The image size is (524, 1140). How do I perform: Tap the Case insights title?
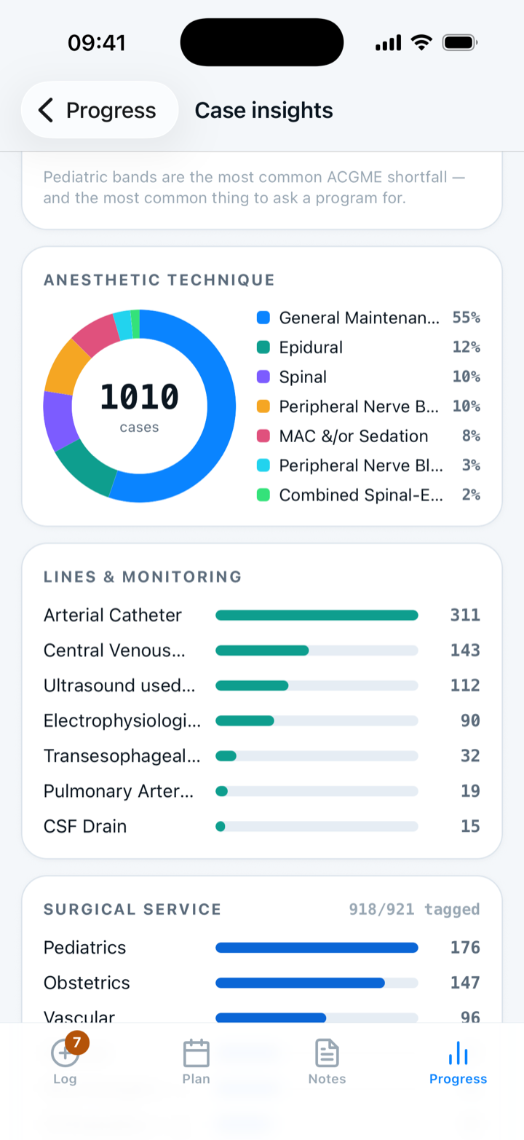coord(263,110)
